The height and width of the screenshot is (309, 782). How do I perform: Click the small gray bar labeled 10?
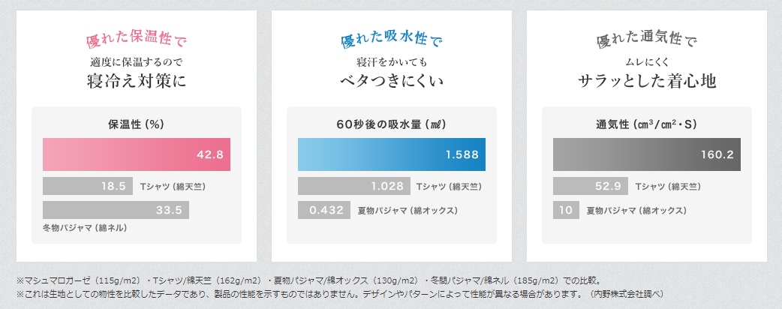pyautogui.click(x=565, y=210)
